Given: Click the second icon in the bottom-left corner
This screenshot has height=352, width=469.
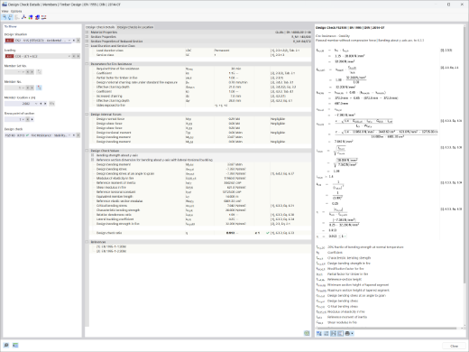Looking at the screenshot, I should [x=15, y=345].
